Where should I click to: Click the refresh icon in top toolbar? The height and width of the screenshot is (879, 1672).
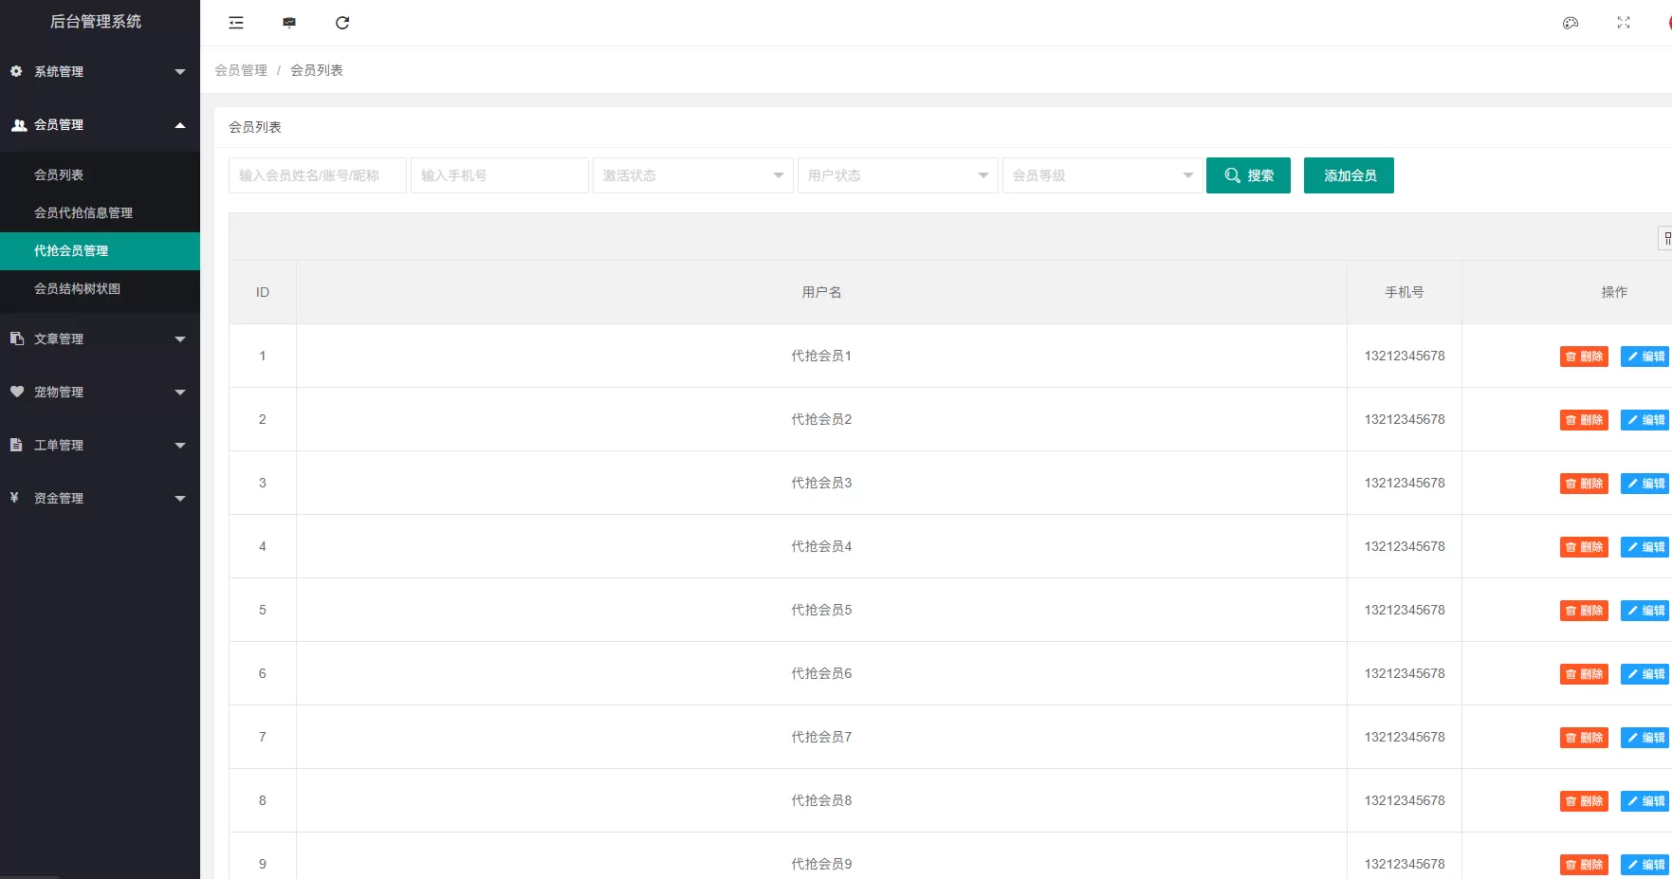(x=342, y=23)
